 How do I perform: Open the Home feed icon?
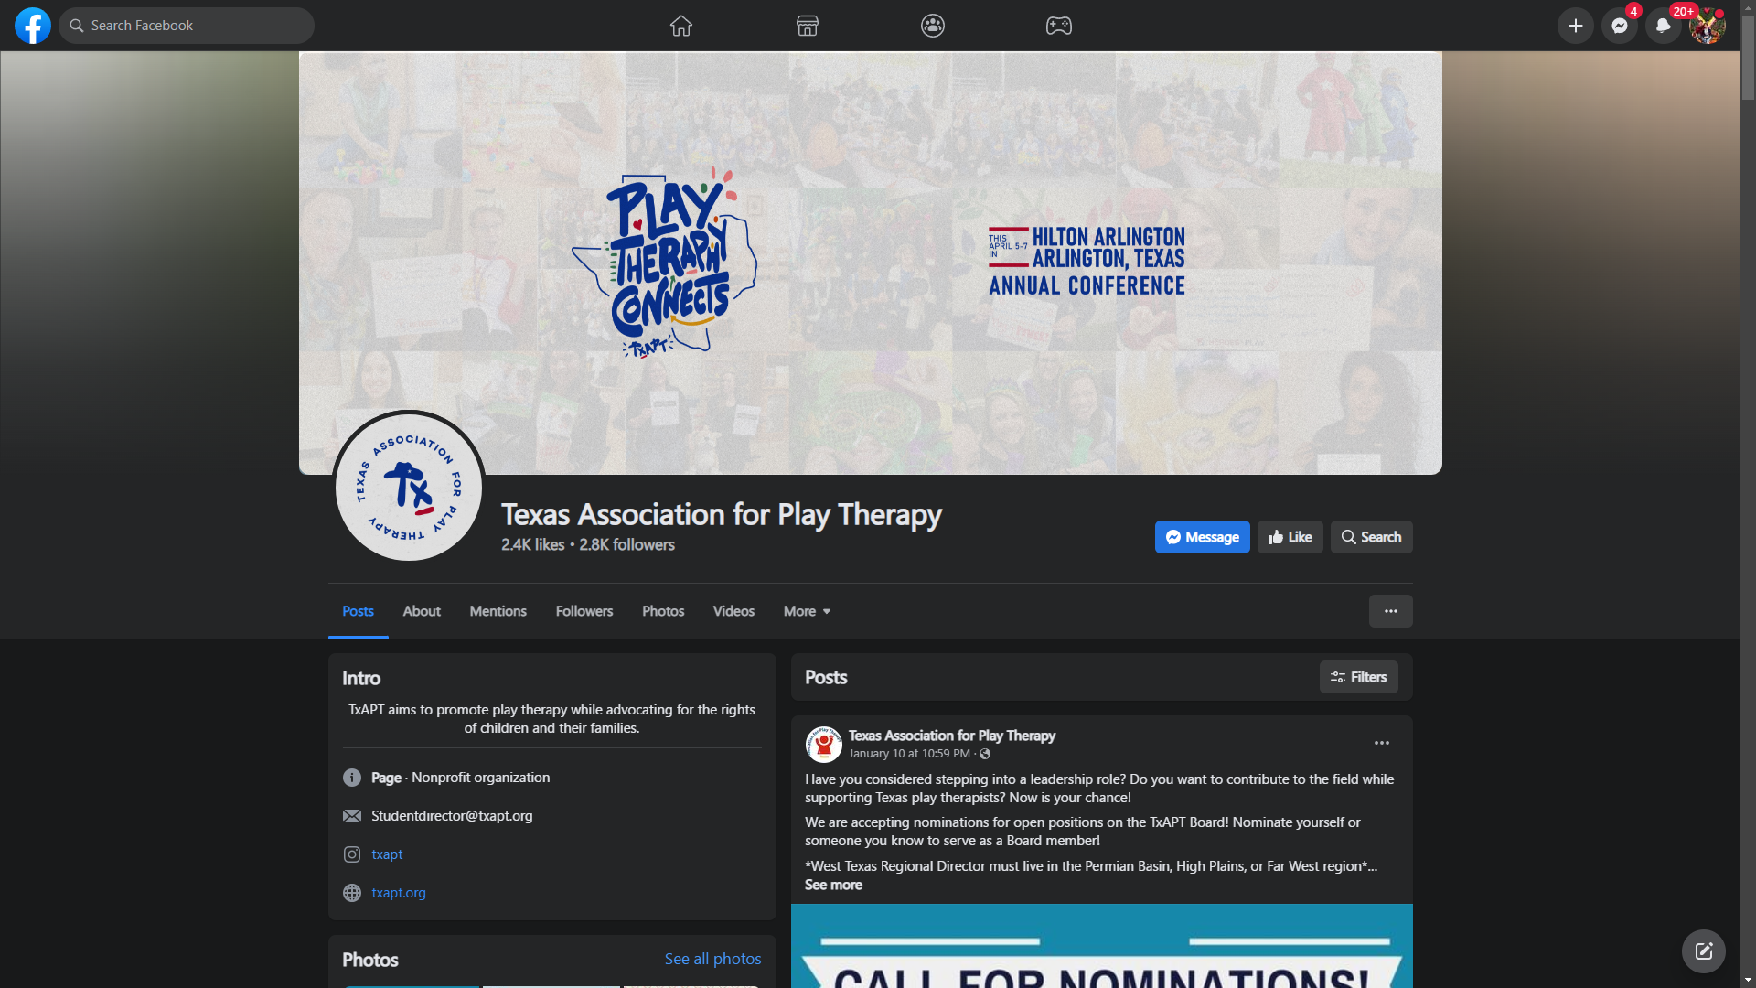coord(680,26)
